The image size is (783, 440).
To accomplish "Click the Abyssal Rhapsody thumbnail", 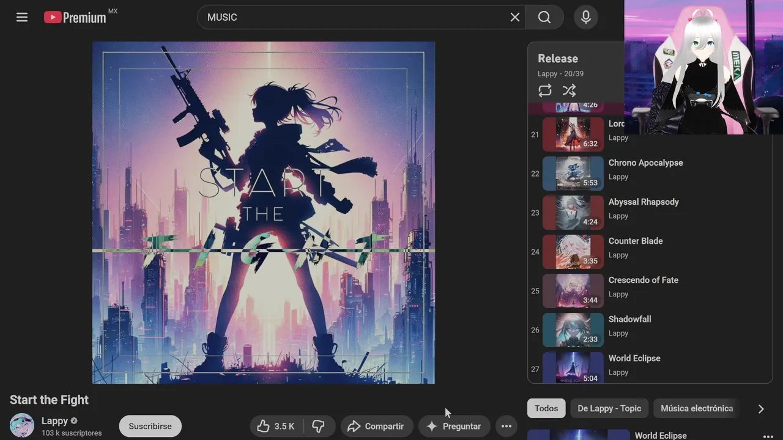I will [x=573, y=213].
